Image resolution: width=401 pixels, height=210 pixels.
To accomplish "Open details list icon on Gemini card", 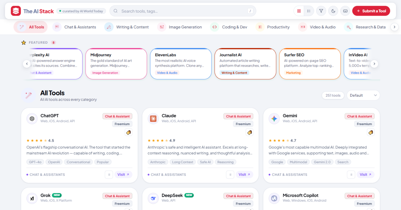I will tap(351, 175).
